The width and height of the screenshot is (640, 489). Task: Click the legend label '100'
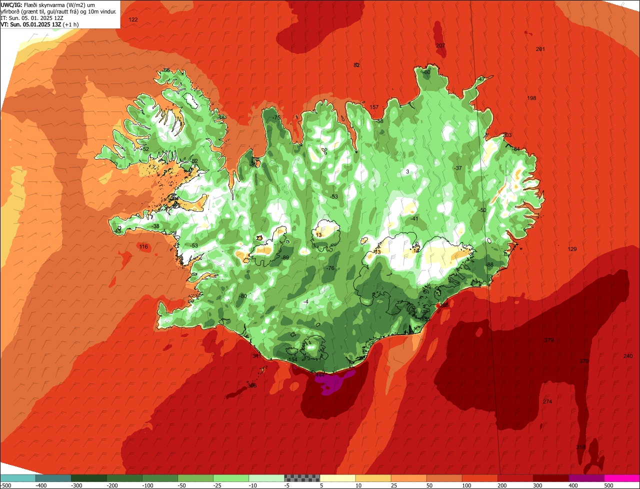pyautogui.click(x=467, y=485)
